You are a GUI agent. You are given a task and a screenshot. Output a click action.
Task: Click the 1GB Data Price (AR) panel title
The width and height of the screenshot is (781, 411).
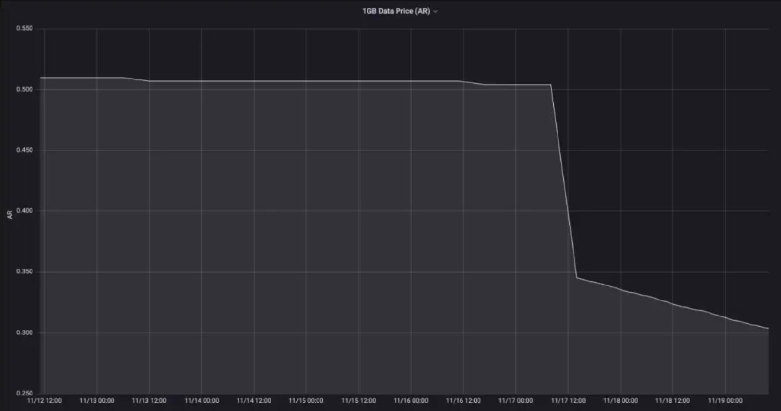(x=396, y=11)
